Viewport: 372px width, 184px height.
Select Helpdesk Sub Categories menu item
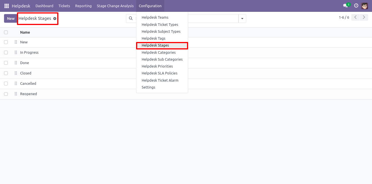pyautogui.click(x=162, y=60)
